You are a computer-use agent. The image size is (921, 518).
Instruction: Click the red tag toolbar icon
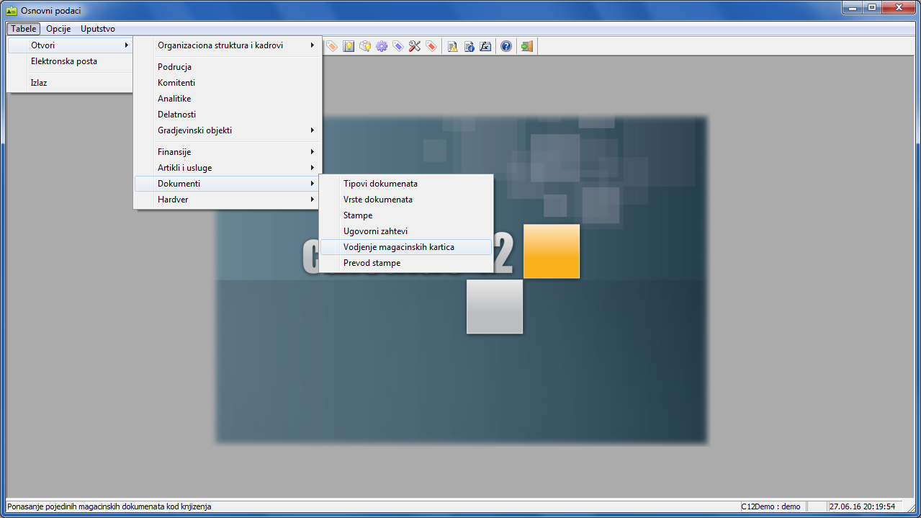[x=431, y=46]
